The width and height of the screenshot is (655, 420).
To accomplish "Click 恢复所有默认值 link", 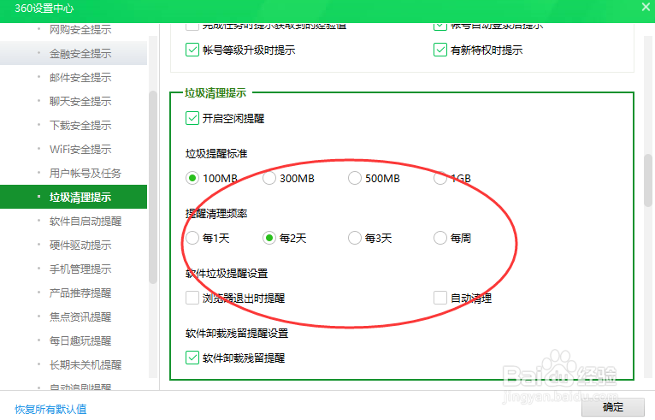I will [x=50, y=409].
